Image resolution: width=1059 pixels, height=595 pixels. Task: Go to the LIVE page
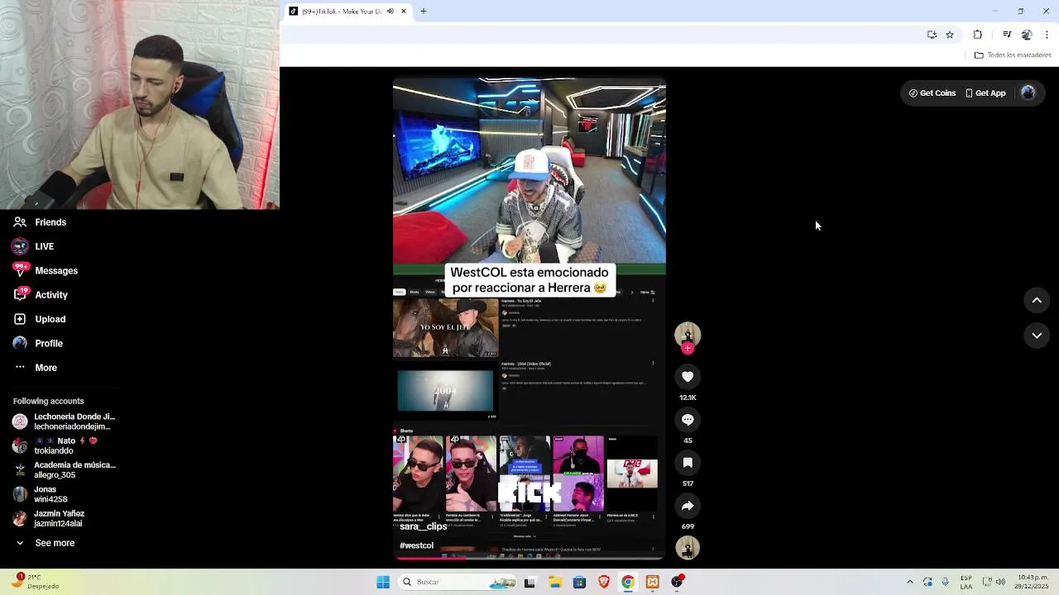33,246
